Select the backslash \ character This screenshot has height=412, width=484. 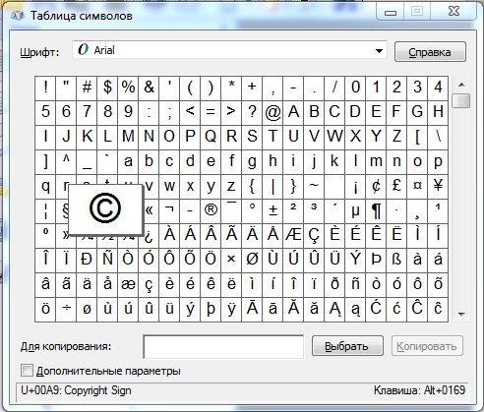coord(438,137)
